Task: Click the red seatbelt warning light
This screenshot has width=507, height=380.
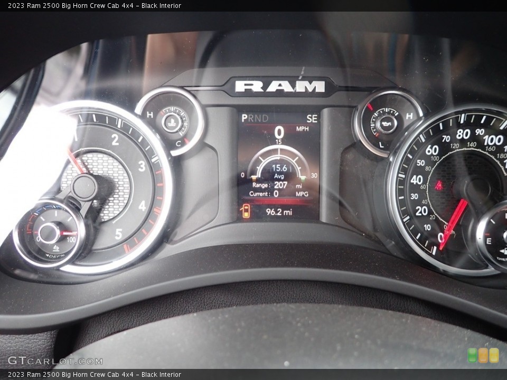Action: pyautogui.click(x=439, y=185)
